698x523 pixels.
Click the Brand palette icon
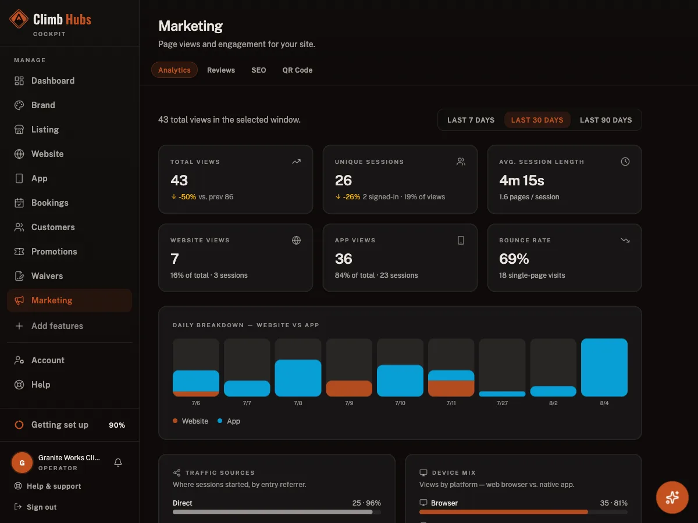pos(19,105)
